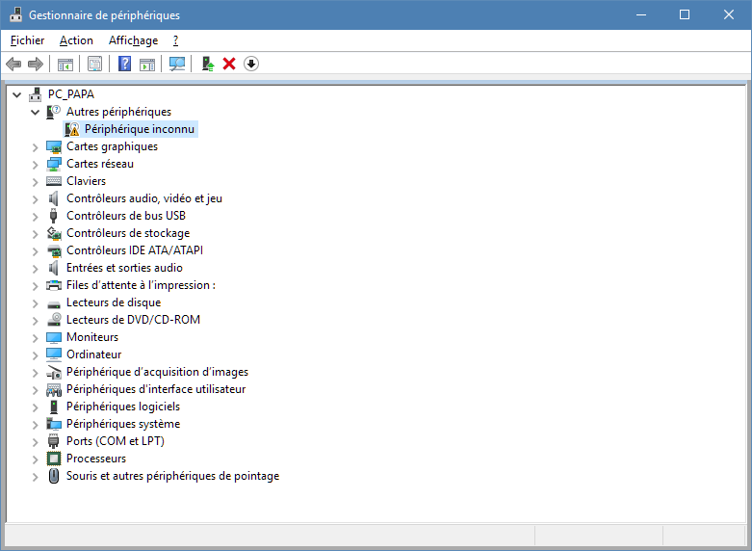Click the Autres périphériques category icon
Viewport: 752px width, 551px height.
[53, 112]
